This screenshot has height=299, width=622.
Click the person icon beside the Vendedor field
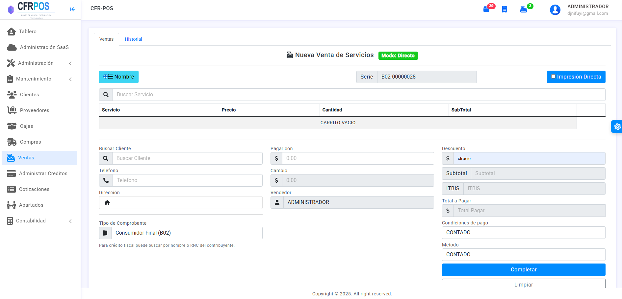click(277, 202)
